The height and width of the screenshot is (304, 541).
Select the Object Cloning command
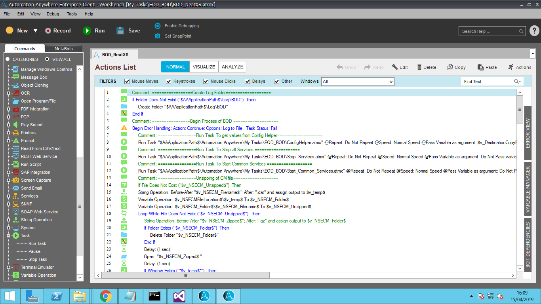(x=34, y=85)
